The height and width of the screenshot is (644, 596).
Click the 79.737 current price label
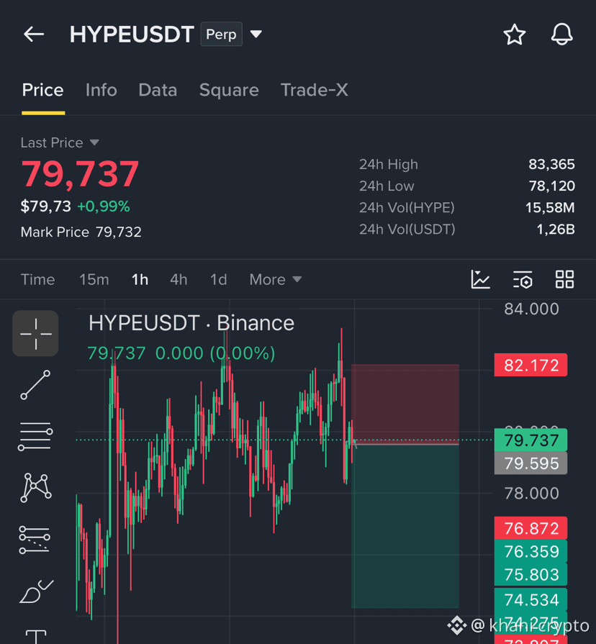[530, 440]
